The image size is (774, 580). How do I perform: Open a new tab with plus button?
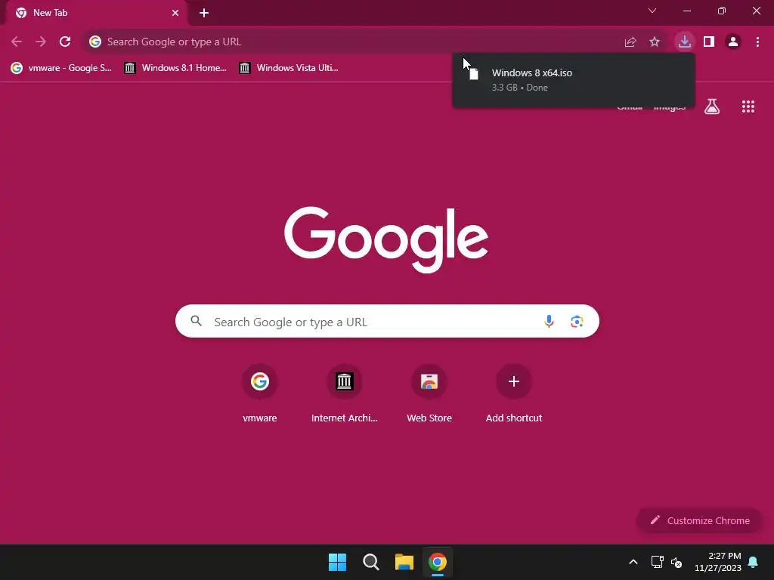tap(204, 13)
